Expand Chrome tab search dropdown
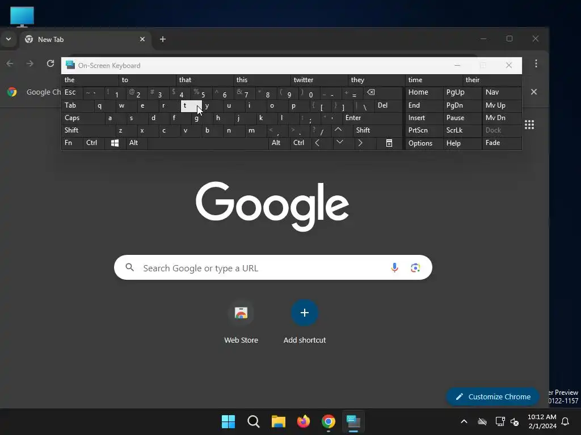 click(8, 39)
